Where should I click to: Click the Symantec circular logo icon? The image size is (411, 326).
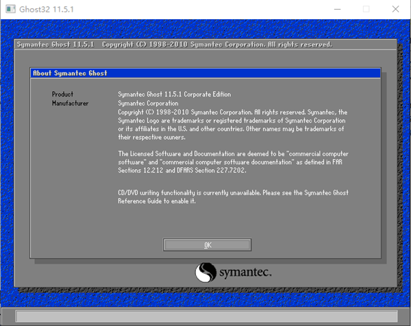point(206,273)
